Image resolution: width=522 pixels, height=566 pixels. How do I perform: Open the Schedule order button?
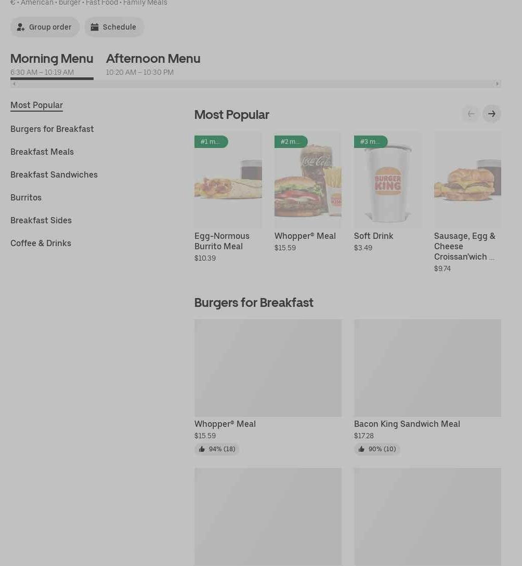pos(114,27)
